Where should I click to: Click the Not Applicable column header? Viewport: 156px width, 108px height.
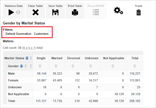pyautogui.click(x=114, y=58)
